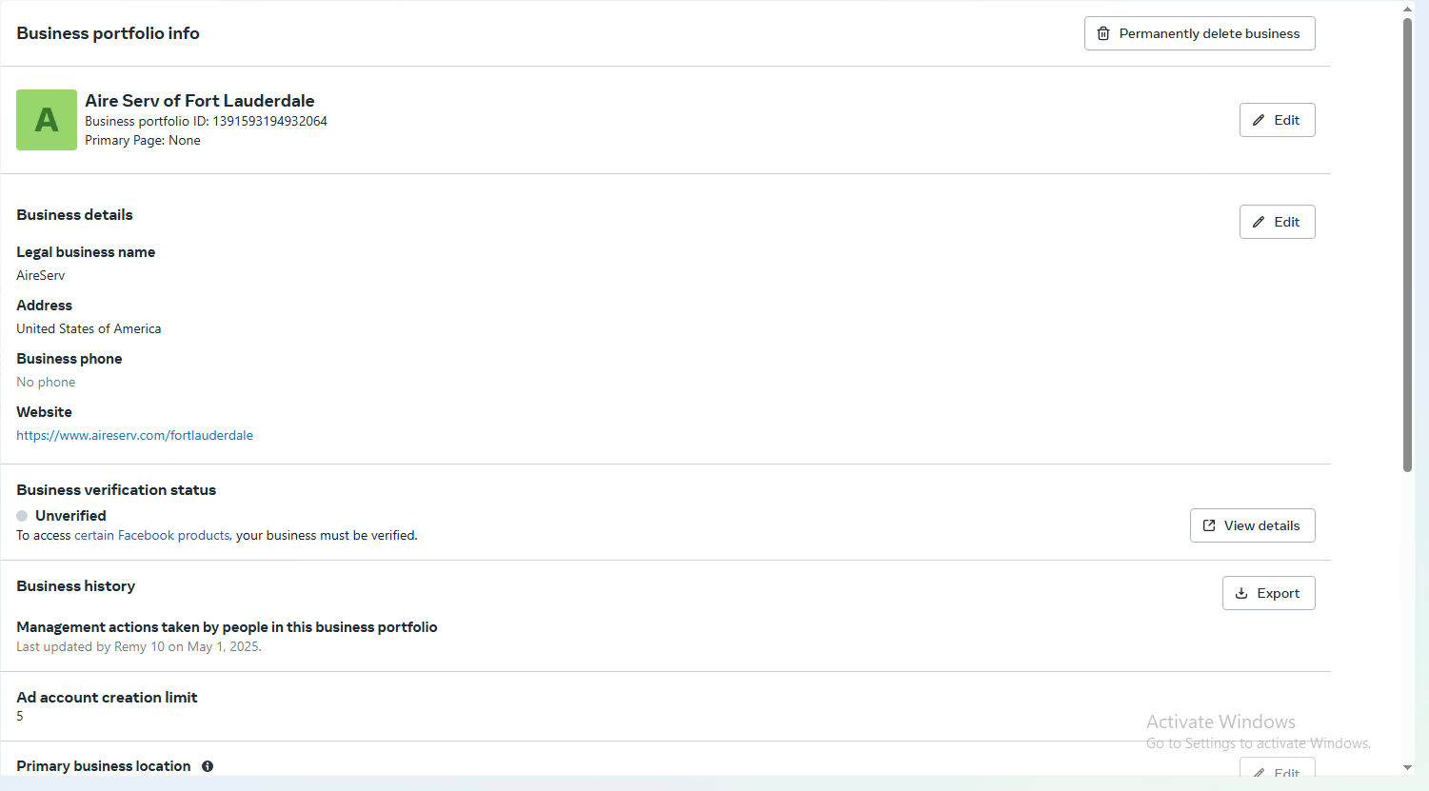
Task: Click the scrollbar's down arrow
Action: [1407, 767]
